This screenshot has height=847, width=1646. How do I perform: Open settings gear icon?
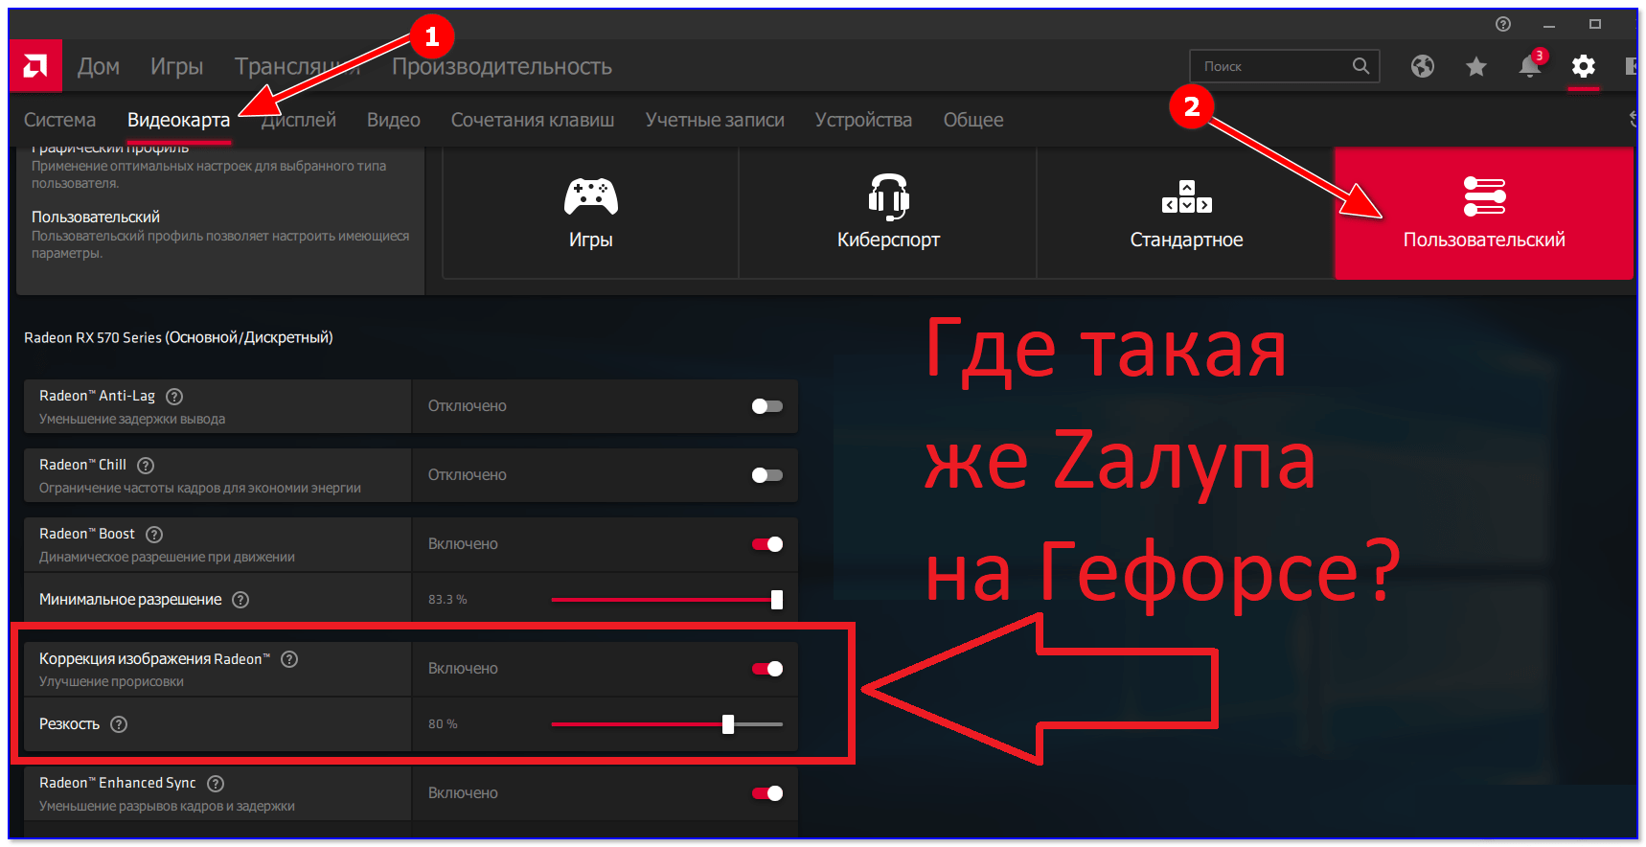[1584, 66]
